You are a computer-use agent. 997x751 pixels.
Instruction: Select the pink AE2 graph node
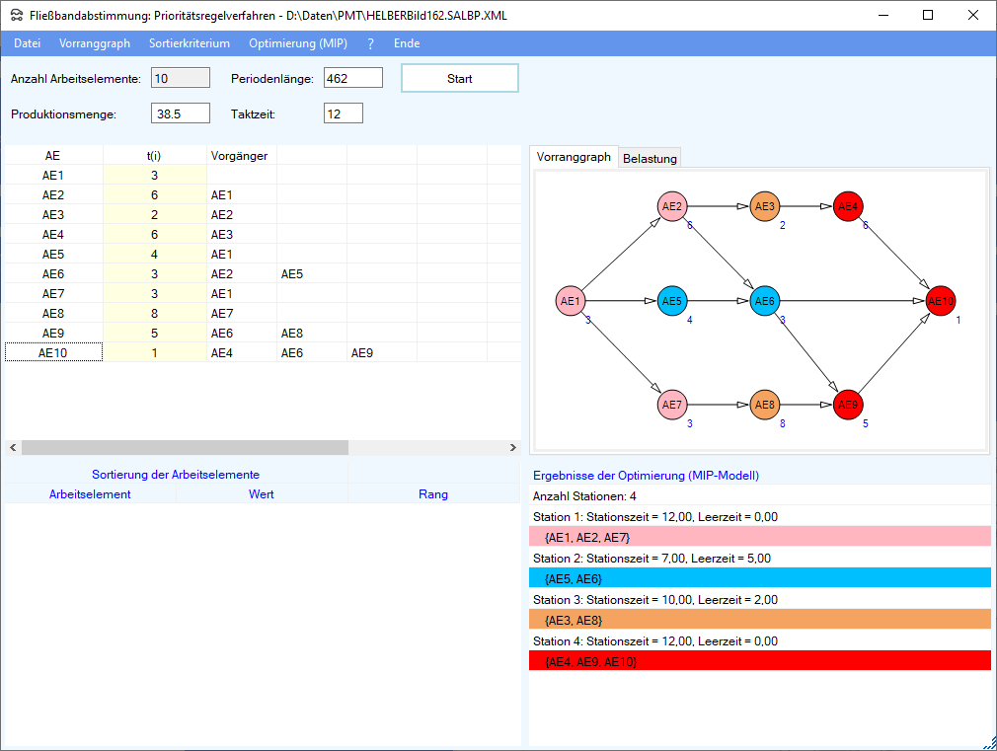(671, 206)
